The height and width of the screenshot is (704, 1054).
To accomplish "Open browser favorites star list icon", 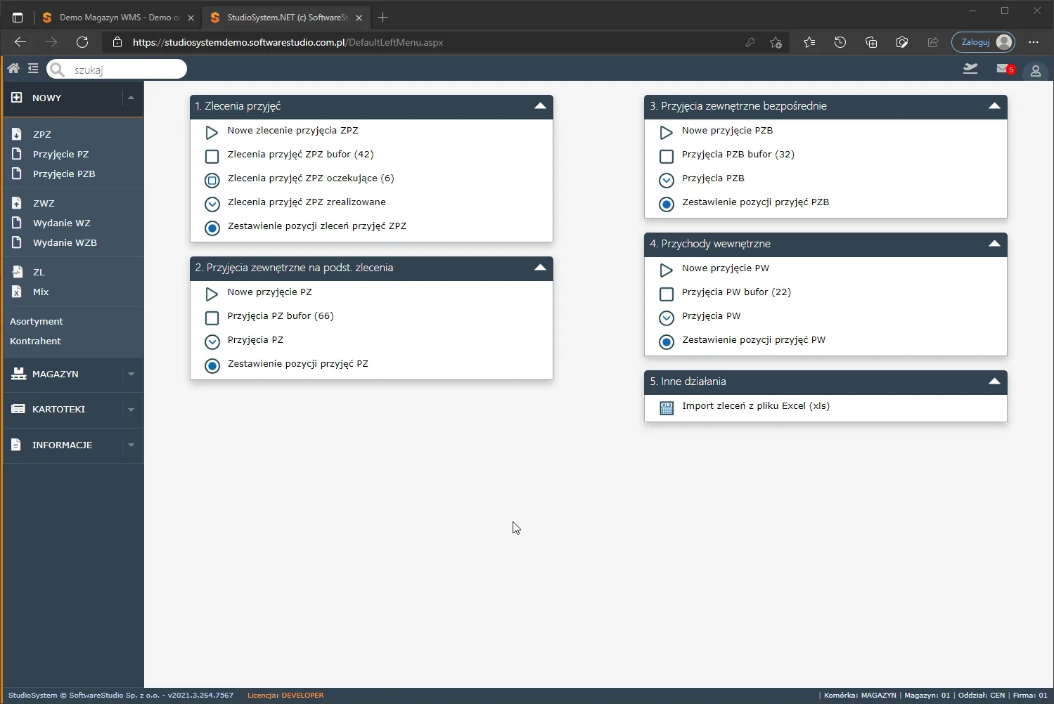I will click(x=809, y=42).
